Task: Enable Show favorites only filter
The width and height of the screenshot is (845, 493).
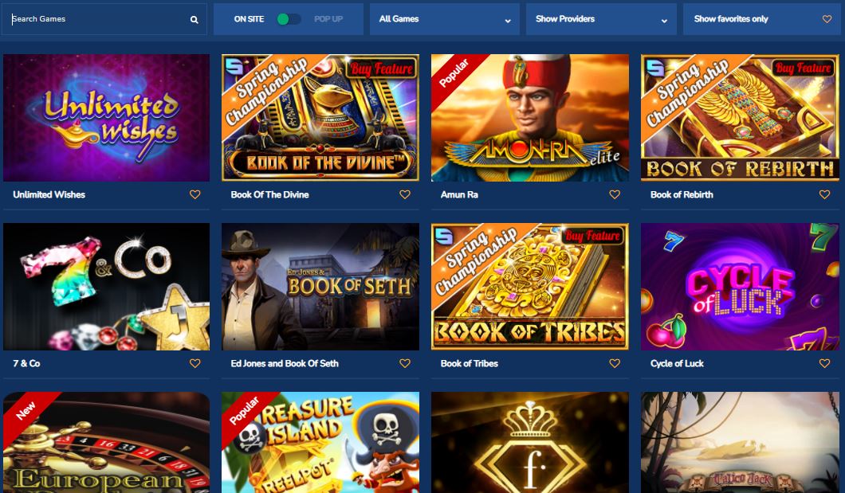Action: click(761, 19)
